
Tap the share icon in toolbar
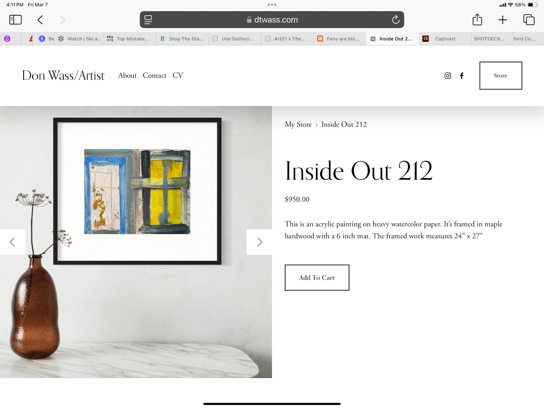click(x=477, y=20)
